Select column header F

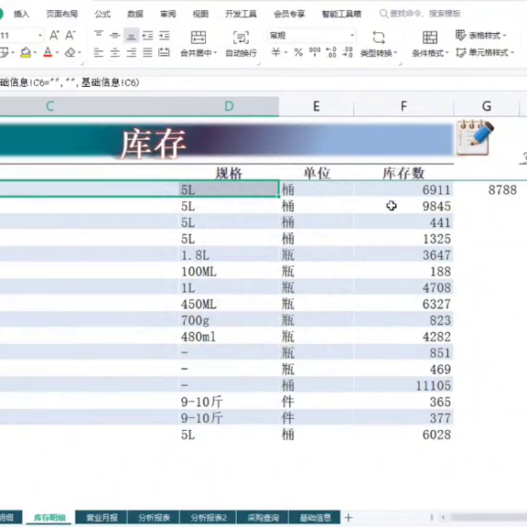click(403, 106)
